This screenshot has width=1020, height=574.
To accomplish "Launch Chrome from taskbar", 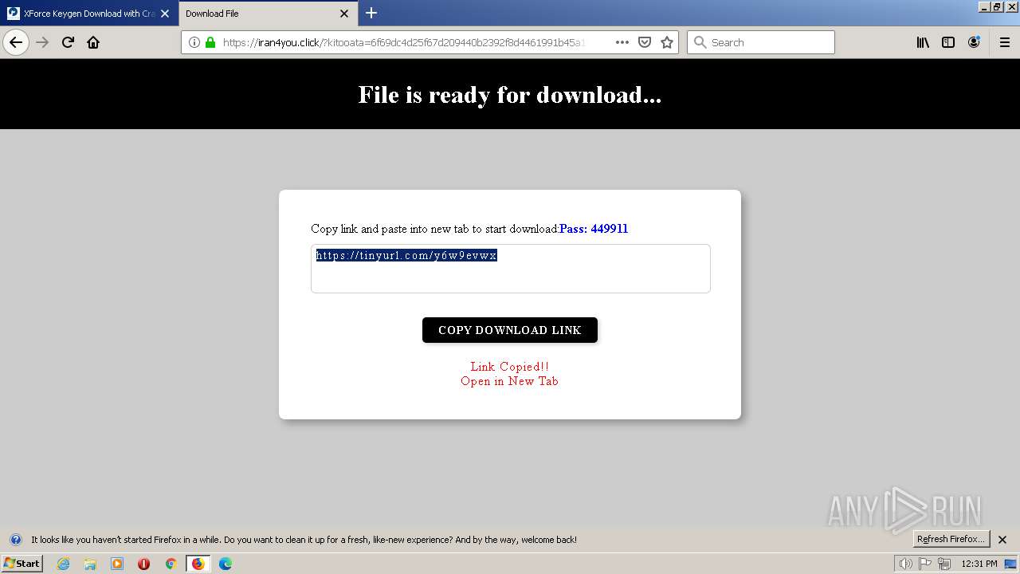I will [x=171, y=564].
